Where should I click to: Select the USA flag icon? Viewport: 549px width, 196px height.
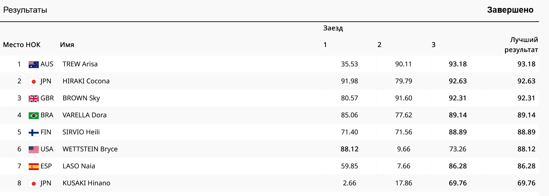(33, 149)
